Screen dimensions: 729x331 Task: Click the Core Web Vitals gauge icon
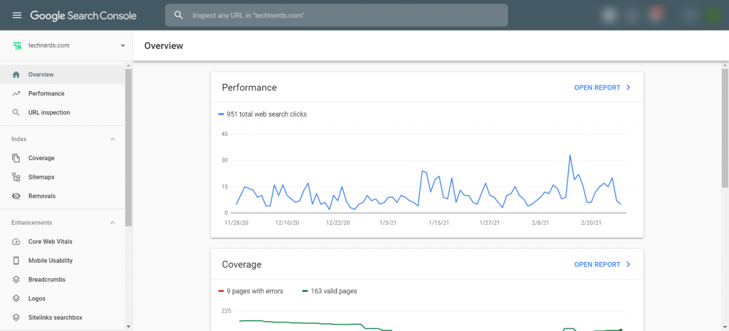[16, 242]
